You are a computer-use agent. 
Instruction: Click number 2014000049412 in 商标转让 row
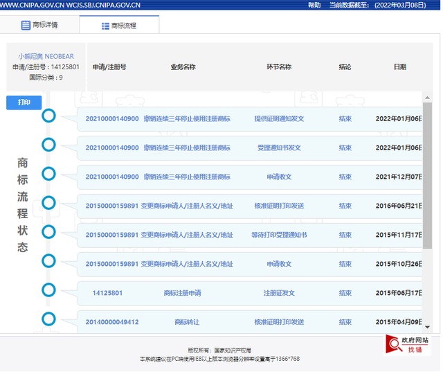112,322
